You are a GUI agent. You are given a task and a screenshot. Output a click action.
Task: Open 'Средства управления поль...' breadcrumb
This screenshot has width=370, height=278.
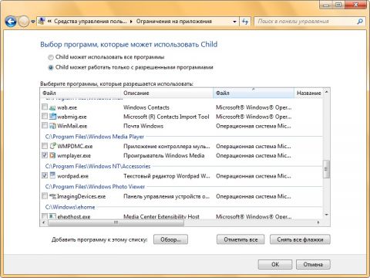(90, 22)
